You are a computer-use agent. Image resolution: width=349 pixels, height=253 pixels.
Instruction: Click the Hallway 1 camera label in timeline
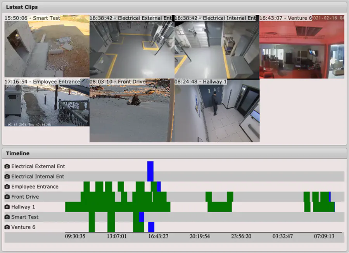point(23,207)
